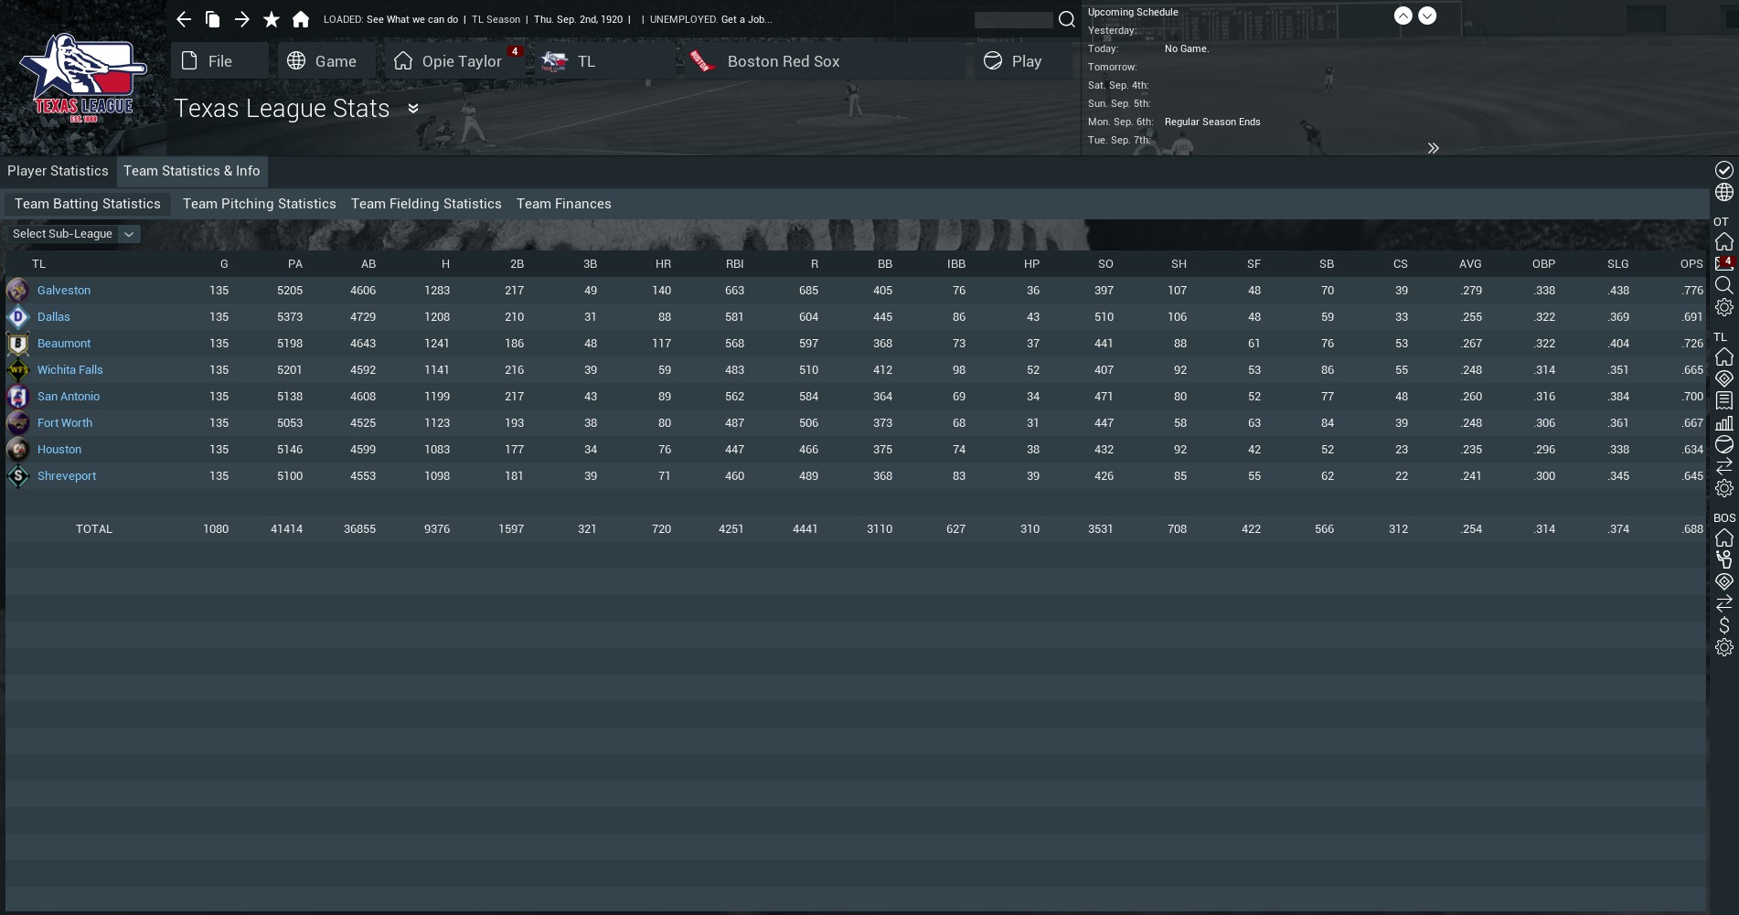Open BOS home icon in sidebar
This screenshot has width=1739, height=915.
[1723, 537]
